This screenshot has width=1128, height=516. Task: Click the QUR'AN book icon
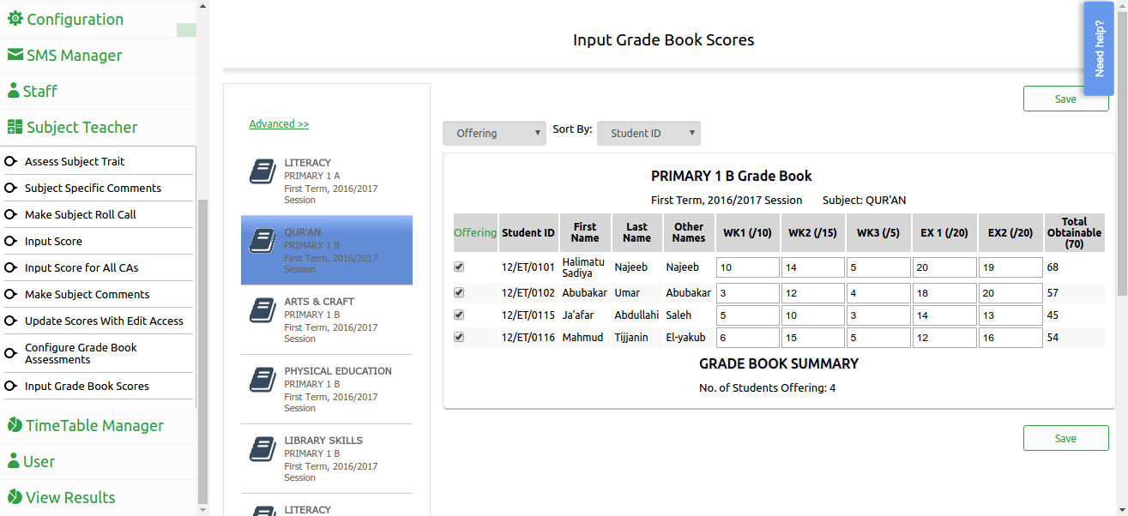(x=262, y=241)
